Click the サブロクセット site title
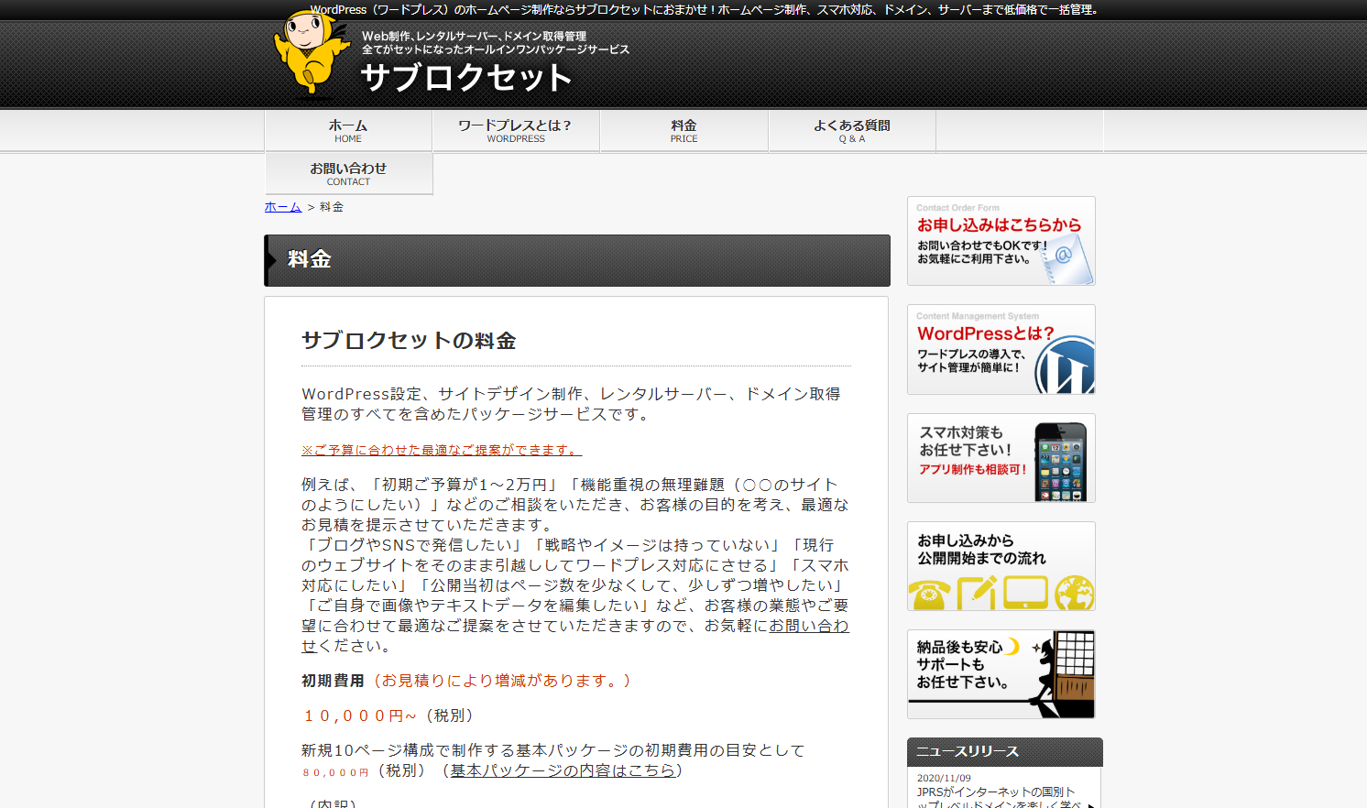Viewport: 1367px width, 808px height. [466, 78]
